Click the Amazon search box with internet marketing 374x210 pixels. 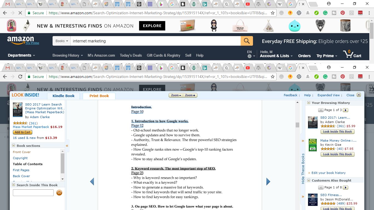(x=156, y=41)
